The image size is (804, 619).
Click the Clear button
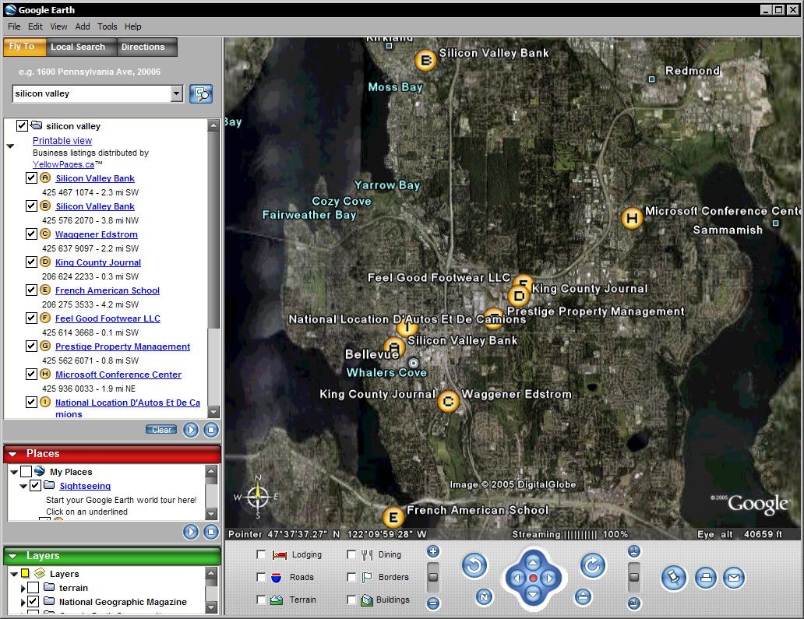[x=161, y=430]
